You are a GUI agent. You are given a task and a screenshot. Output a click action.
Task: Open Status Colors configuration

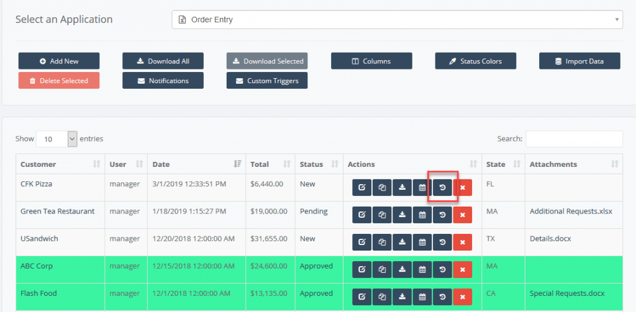click(x=476, y=61)
